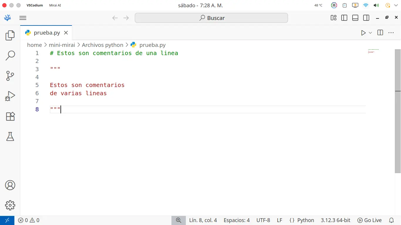401x225 pixels.
Task: Open the hamburger application menu
Action: pyautogui.click(x=23, y=18)
